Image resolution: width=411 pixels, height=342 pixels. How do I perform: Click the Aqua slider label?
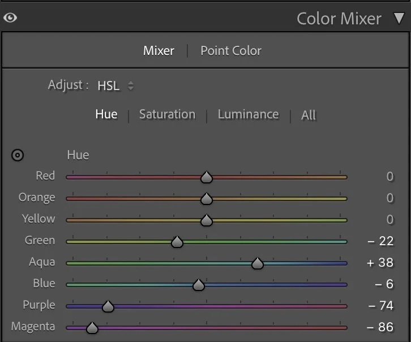(42, 262)
